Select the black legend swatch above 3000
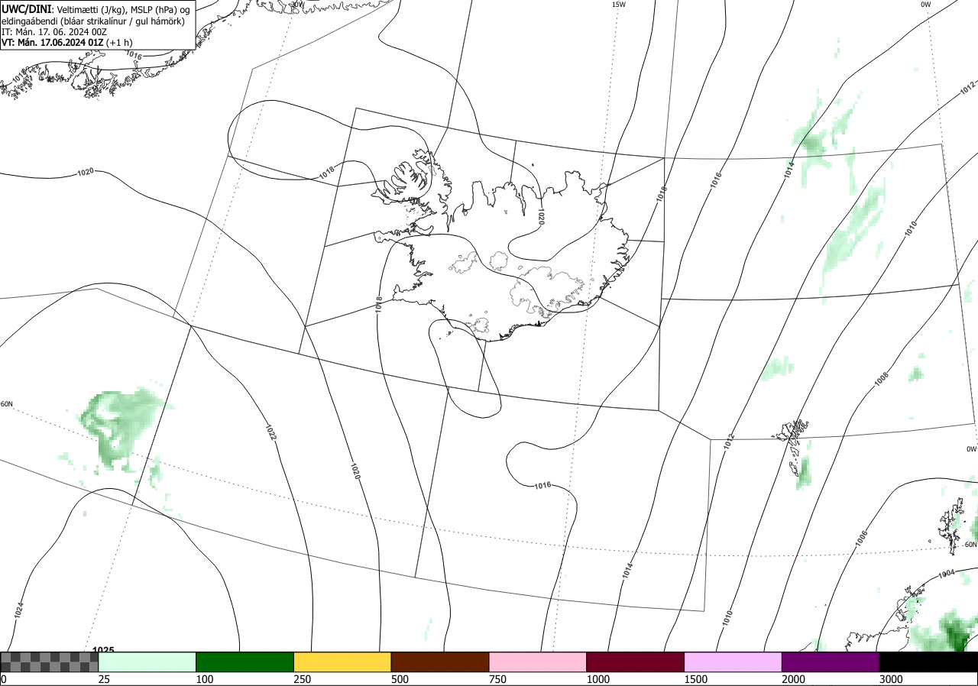978x686 pixels. point(928,662)
